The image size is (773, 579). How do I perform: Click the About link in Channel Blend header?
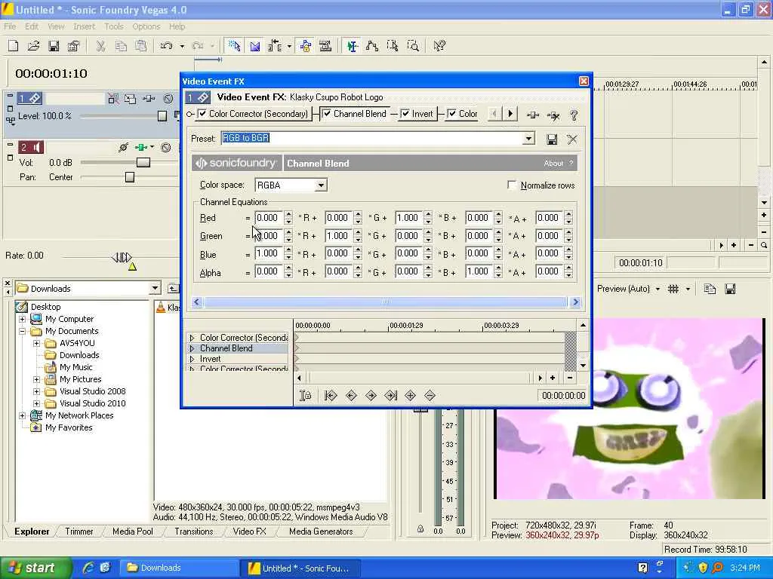pyautogui.click(x=553, y=164)
